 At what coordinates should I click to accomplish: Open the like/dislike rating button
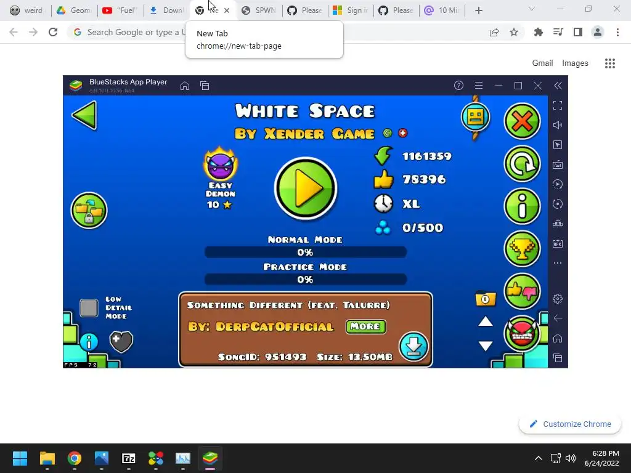point(522,291)
